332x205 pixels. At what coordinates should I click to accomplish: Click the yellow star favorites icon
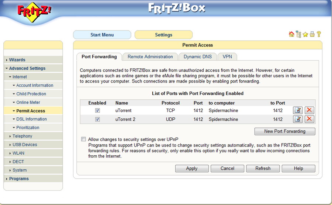point(305,34)
